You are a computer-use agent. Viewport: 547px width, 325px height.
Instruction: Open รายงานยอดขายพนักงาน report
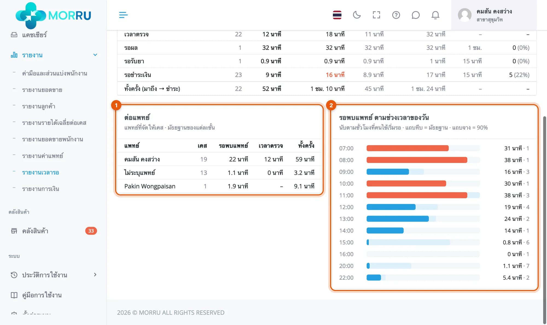pyautogui.click(x=53, y=139)
